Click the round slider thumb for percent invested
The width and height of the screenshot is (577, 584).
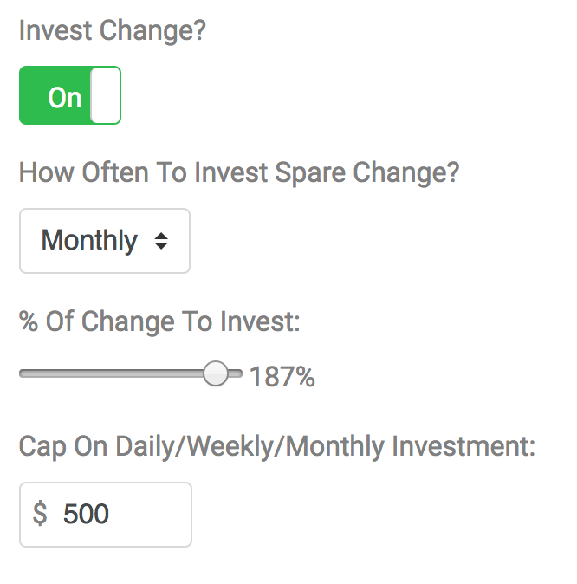coord(216,373)
